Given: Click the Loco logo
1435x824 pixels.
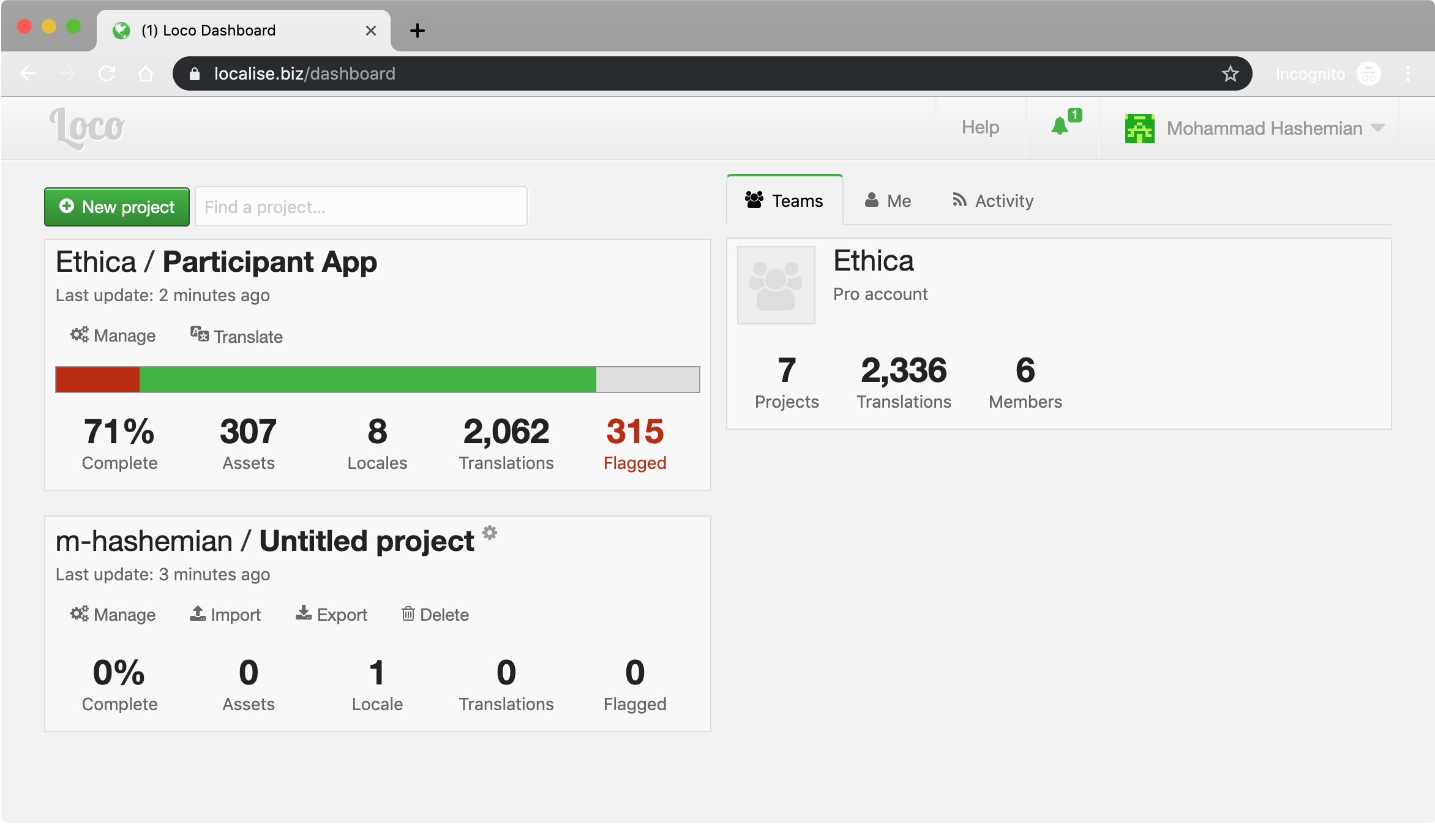Looking at the screenshot, I should (x=88, y=127).
